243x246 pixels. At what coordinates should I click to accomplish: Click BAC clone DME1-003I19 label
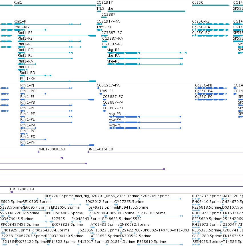click(x=22, y=189)
